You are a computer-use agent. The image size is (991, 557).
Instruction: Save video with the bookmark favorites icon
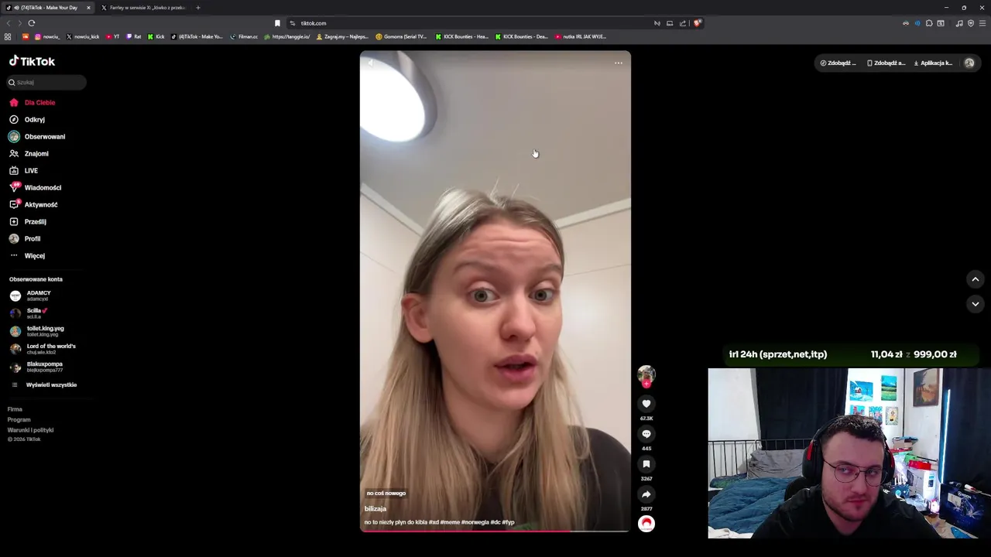coord(646,464)
